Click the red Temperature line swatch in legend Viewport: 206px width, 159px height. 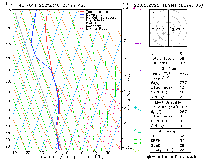click(83, 12)
